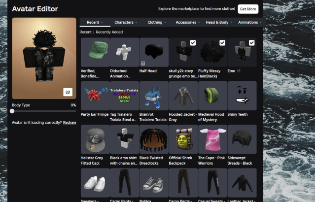Equip the Official Shrek Backpack
315x202 pixels.
click(x=182, y=139)
